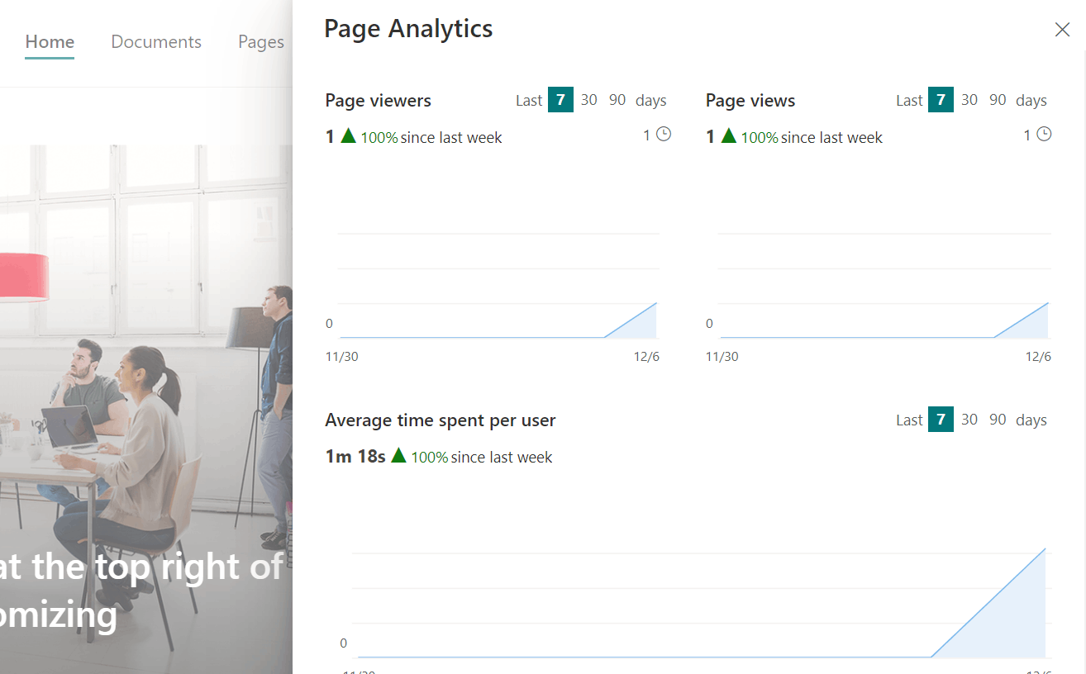Select 90 days for Page views
The image size is (1086, 674).
[x=998, y=100]
